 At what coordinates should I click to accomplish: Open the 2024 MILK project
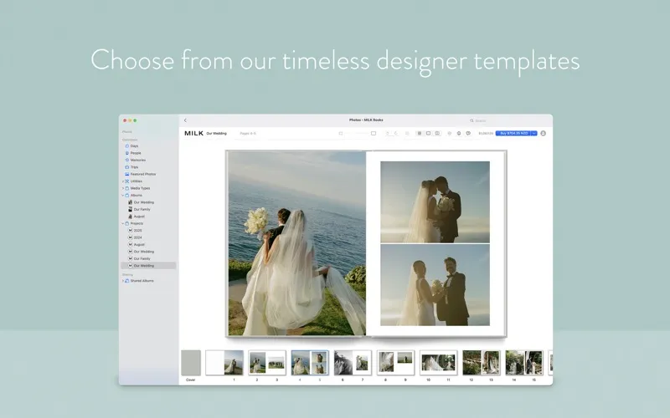[x=135, y=237]
